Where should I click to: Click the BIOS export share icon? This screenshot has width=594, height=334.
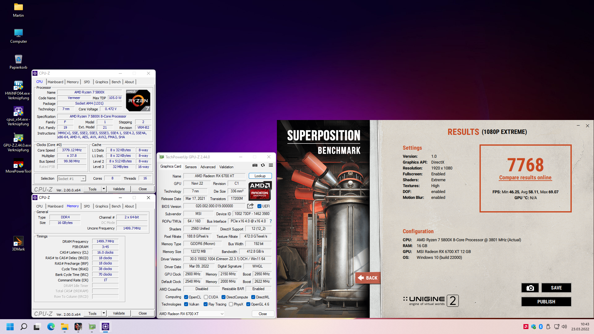point(250,206)
